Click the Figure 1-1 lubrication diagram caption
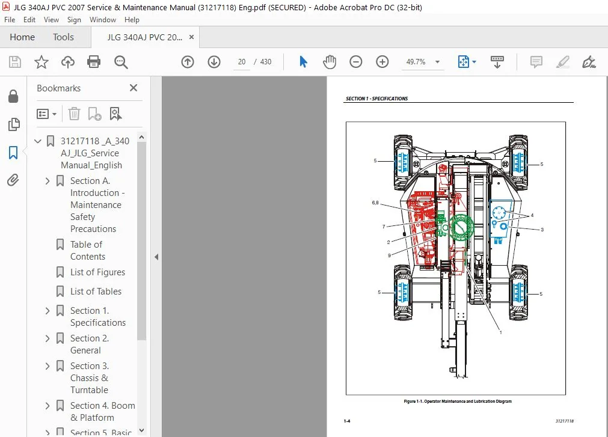This screenshot has width=608, height=437. (x=458, y=402)
